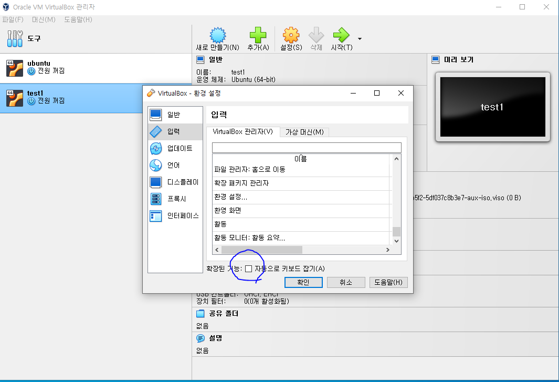The height and width of the screenshot is (382, 559).
Task: Click the wrench icon in preferences title bar
Action: point(151,93)
